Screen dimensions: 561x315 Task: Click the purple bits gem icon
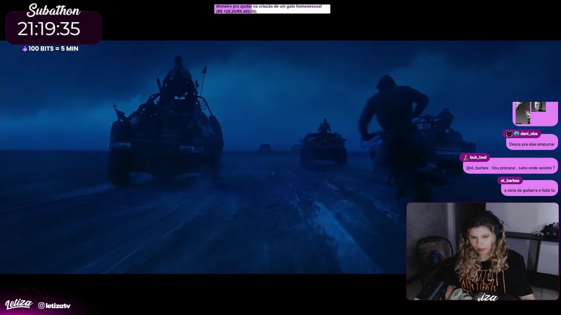(25, 49)
